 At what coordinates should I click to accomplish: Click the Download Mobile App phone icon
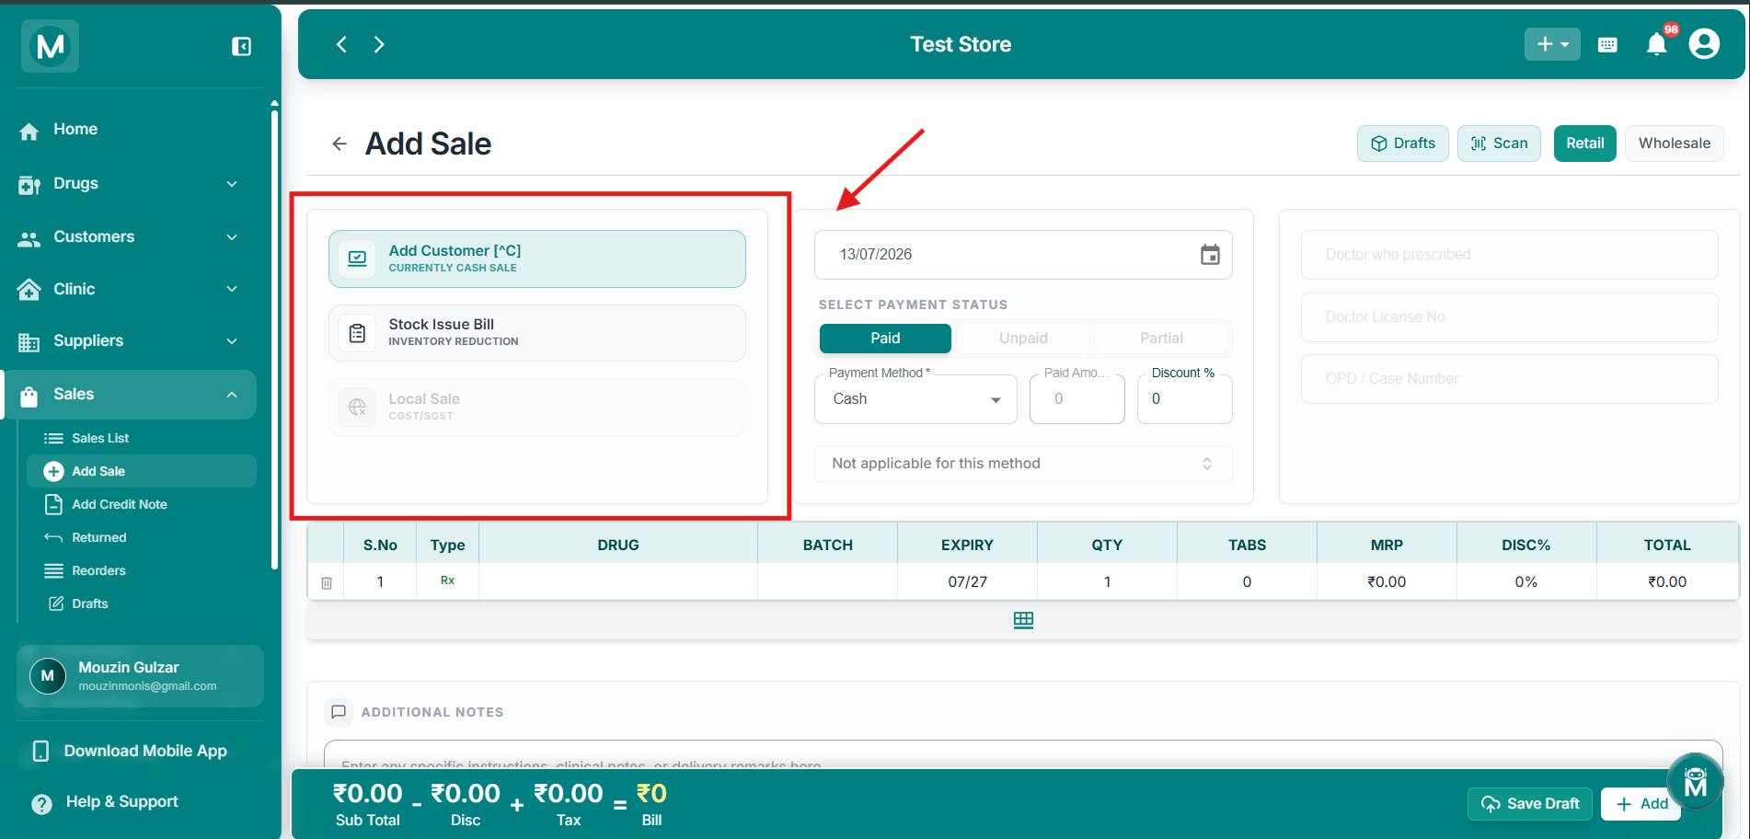click(x=40, y=751)
